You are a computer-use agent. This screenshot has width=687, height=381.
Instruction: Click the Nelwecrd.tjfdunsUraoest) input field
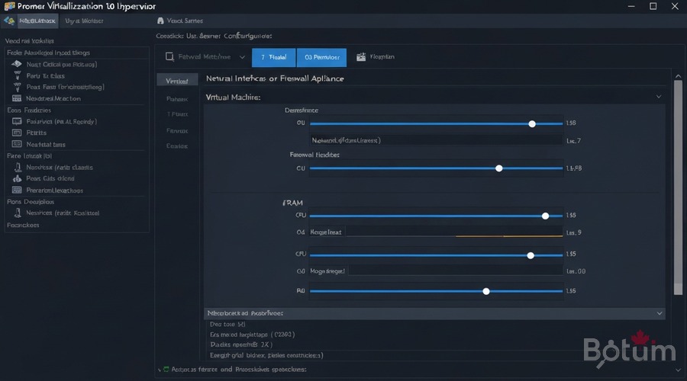(436, 140)
